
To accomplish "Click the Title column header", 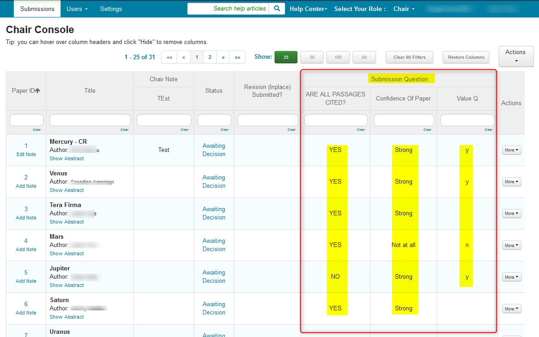I will point(90,90).
